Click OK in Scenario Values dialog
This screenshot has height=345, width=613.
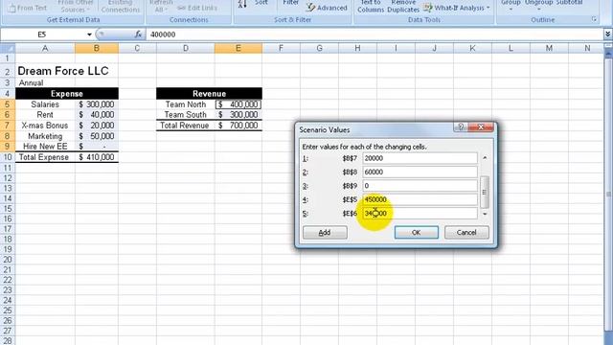point(417,232)
